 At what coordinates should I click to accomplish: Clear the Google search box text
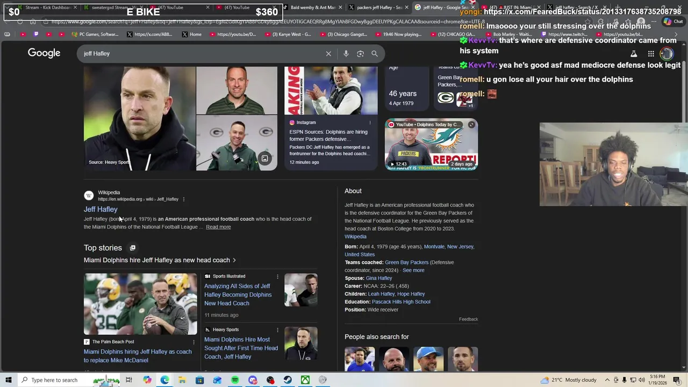coord(328,54)
